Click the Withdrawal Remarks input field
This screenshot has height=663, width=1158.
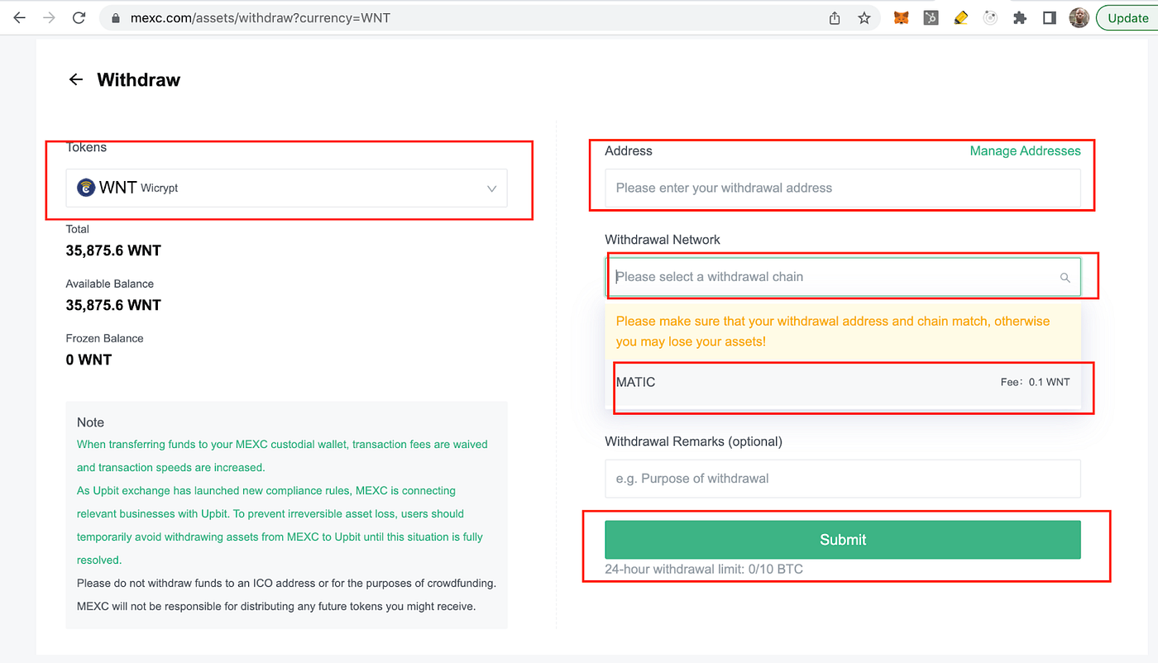(x=843, y=479)
